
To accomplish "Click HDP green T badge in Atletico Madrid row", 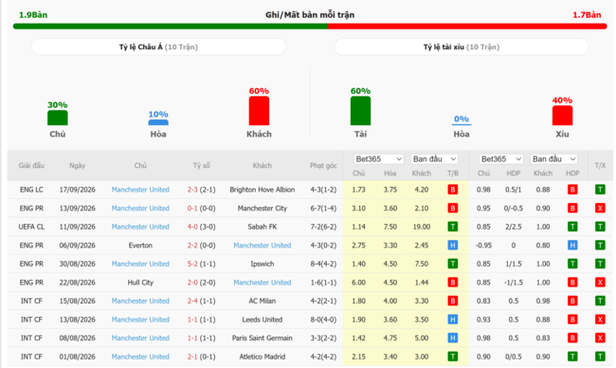I will pos(572,357).
